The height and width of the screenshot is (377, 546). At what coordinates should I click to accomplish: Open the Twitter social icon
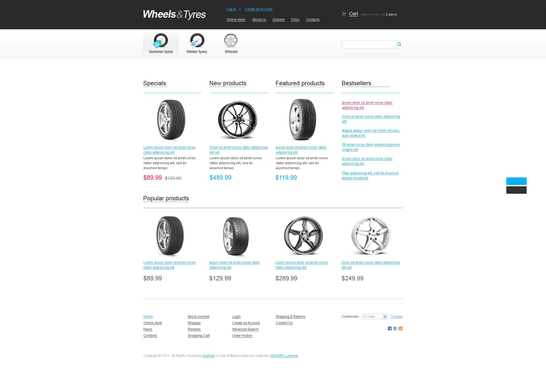[x=395, y=328]
